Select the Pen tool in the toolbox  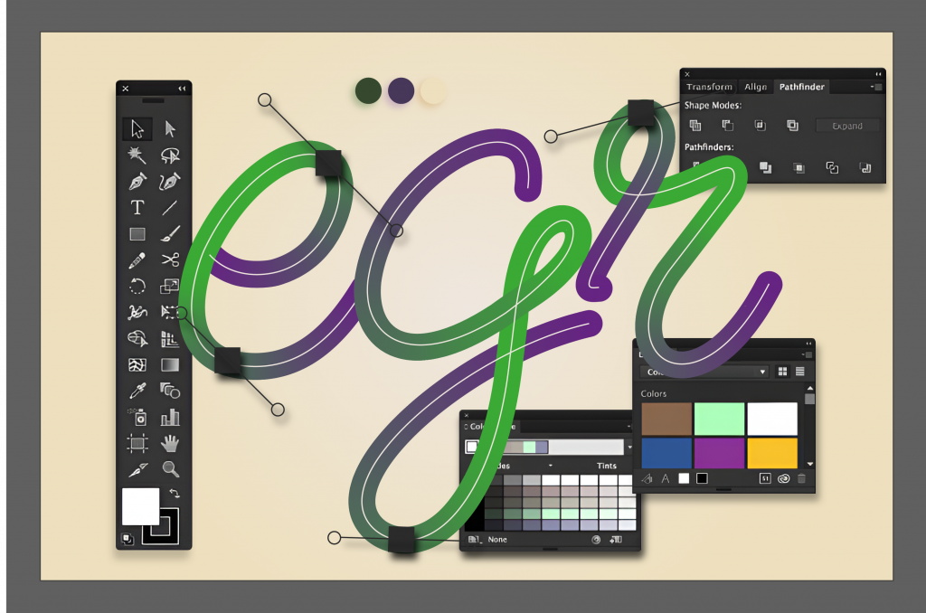(137, 181)
